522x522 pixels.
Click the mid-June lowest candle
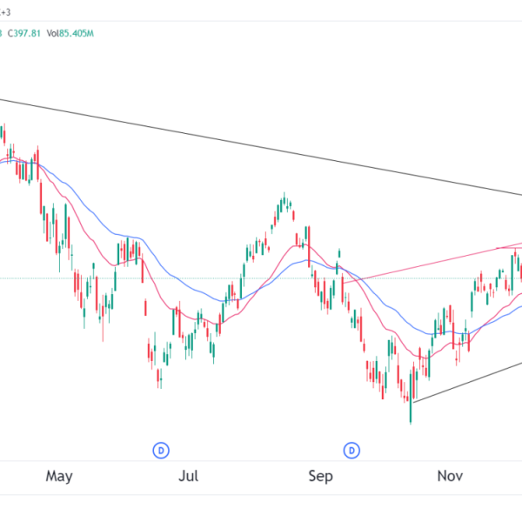point(158,377)
